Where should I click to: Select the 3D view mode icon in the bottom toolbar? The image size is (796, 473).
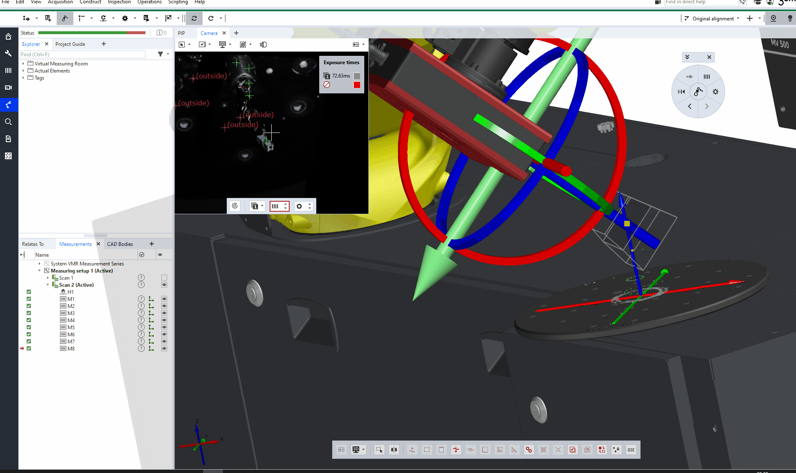click(x=356, y=449)
